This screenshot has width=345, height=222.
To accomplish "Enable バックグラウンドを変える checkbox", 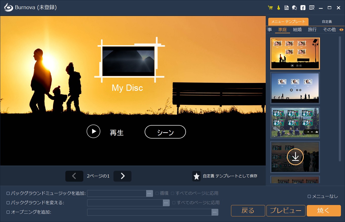I will pyautogui.click(x=7, y=202).
